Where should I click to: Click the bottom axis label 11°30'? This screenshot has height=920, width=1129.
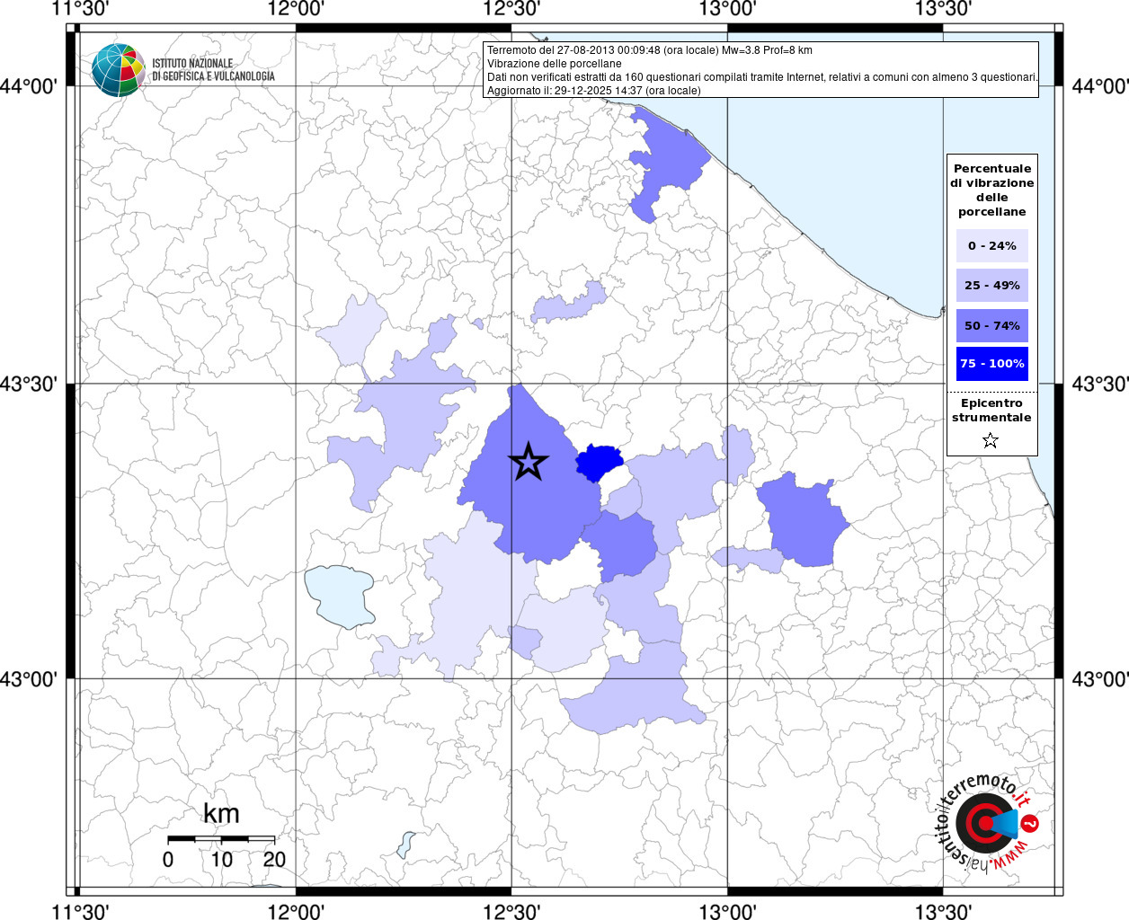point(80,911)
